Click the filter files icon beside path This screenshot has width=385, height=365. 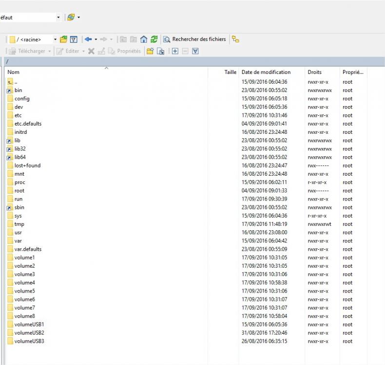[74, 39]
